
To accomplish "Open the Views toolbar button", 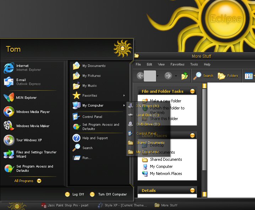I will point(249,76).
